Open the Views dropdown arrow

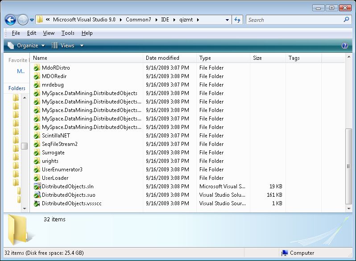(x=82, y=46)
